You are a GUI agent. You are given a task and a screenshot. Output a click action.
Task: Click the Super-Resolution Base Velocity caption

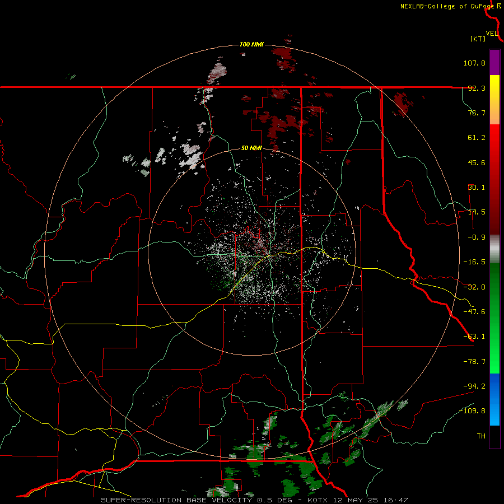[254, 500]
